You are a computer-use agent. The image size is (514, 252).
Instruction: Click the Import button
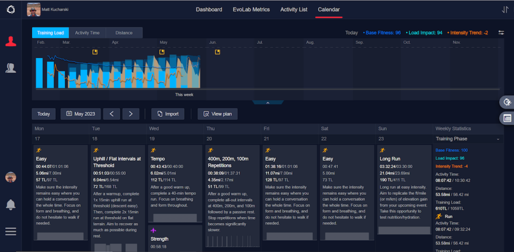168,114
